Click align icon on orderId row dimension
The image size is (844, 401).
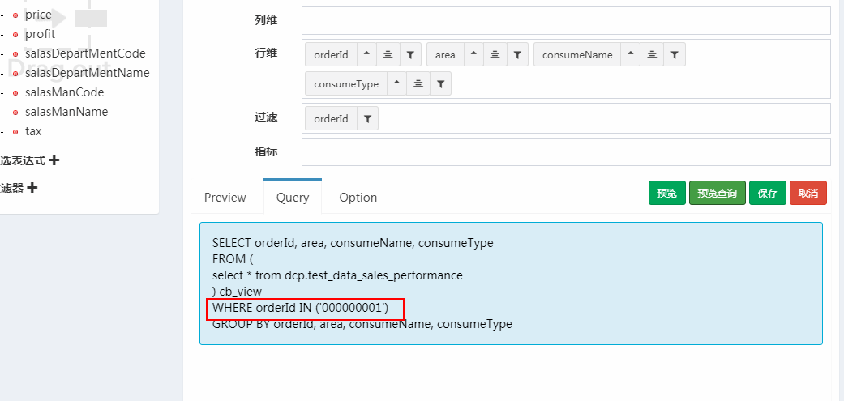pyautogui.click(x=388, y=54)
